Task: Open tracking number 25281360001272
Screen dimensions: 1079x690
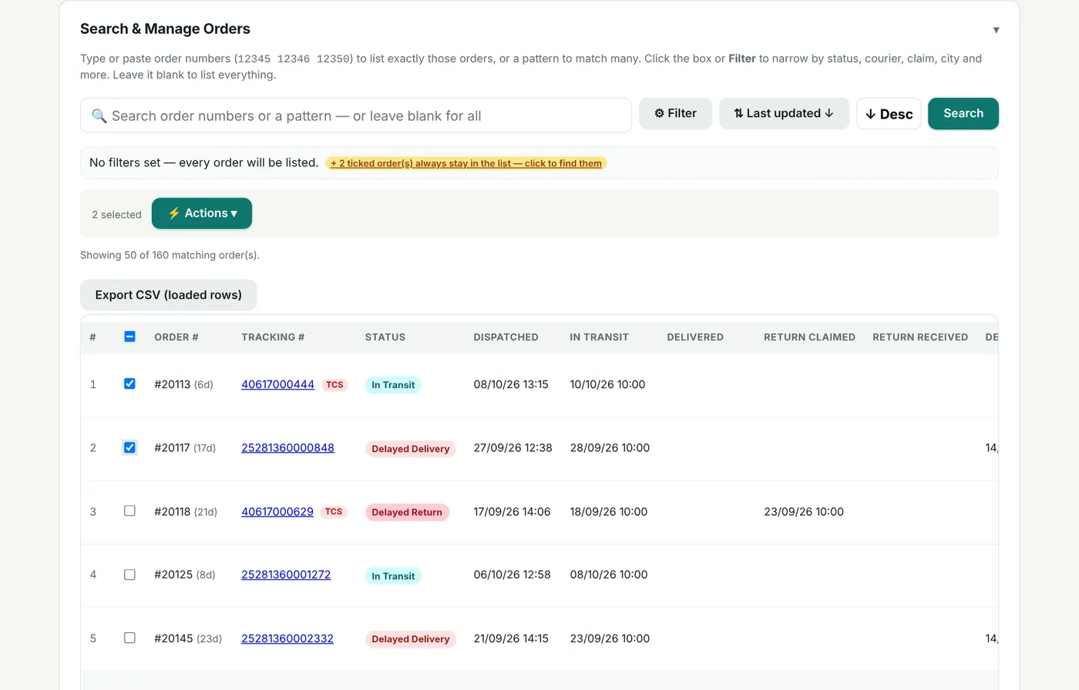Action: [x=286, y=574]
